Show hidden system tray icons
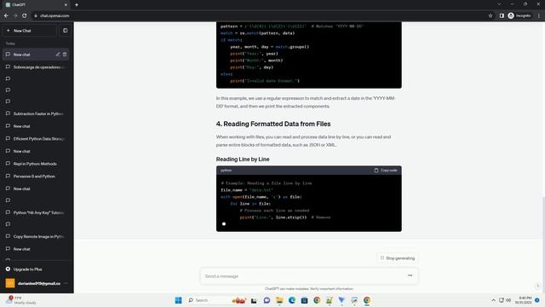The image size is (545, 307). click(x=493, y=300)
